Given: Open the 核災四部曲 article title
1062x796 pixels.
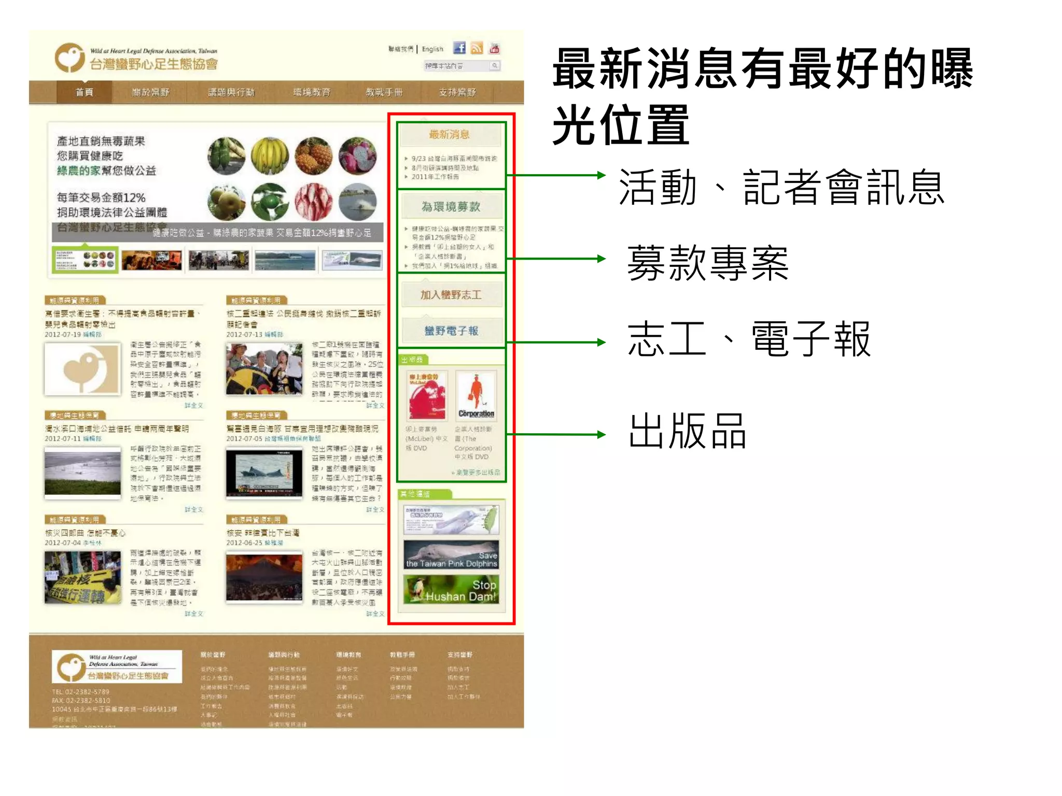Looking at the screenshot, I should point(85,533).
